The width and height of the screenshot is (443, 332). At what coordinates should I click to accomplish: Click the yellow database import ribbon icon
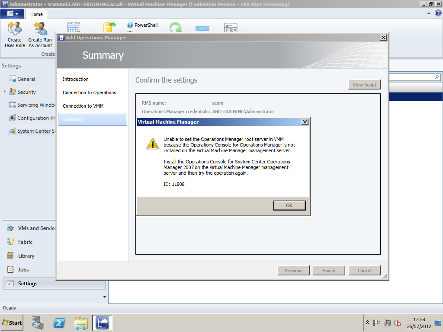109,27
